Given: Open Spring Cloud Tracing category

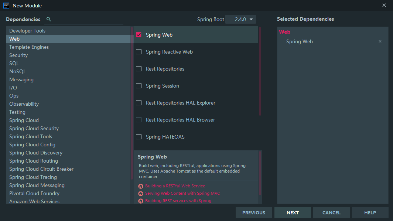Looking at the screenshot, I should tap(68, 177).
